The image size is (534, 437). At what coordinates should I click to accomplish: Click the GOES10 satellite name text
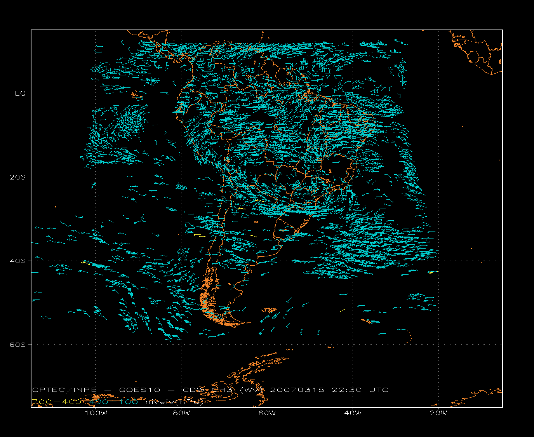click(141, 390)
